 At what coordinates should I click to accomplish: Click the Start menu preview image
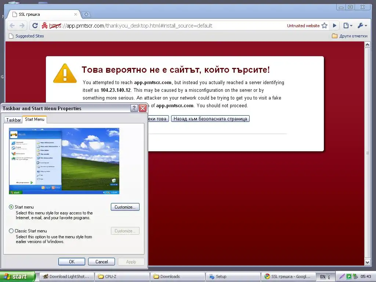(64, 161)
